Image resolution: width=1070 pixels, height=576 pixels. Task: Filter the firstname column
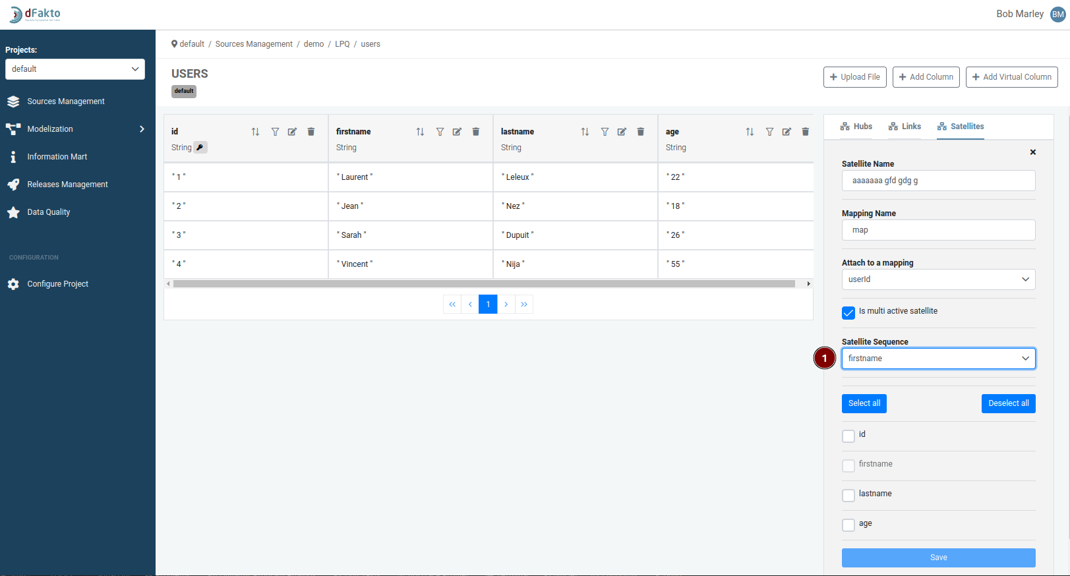[440, 132]
